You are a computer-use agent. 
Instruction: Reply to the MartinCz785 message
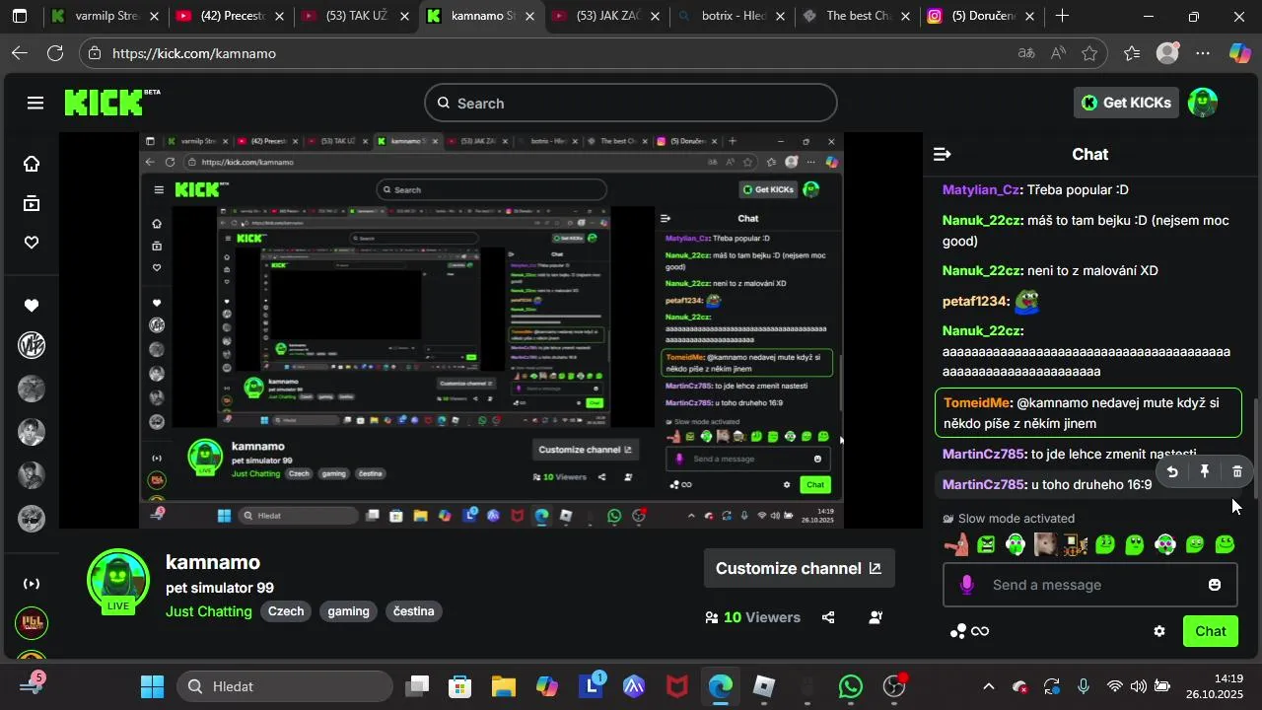pyautogui.click(x=1172, y=472)
